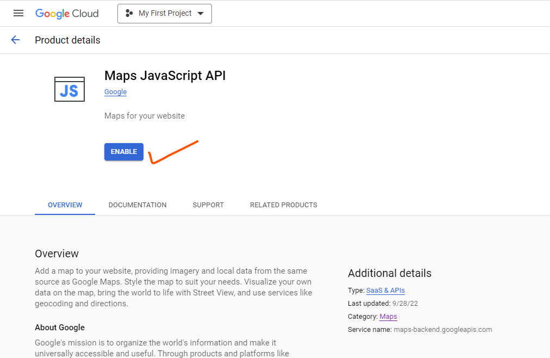Open the SaaS & APIs type link
The image size is (550, 358).
tap(385, 290)
